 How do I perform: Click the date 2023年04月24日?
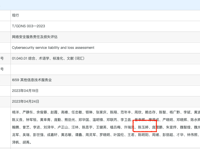[25, 101]
